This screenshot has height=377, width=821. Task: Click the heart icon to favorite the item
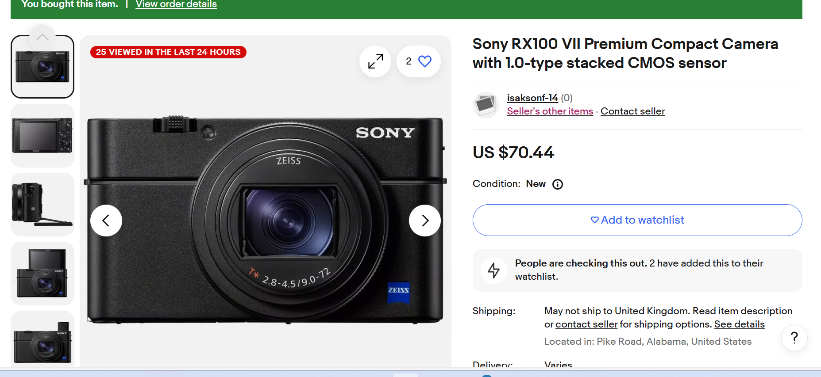click(x=424, y=61)
